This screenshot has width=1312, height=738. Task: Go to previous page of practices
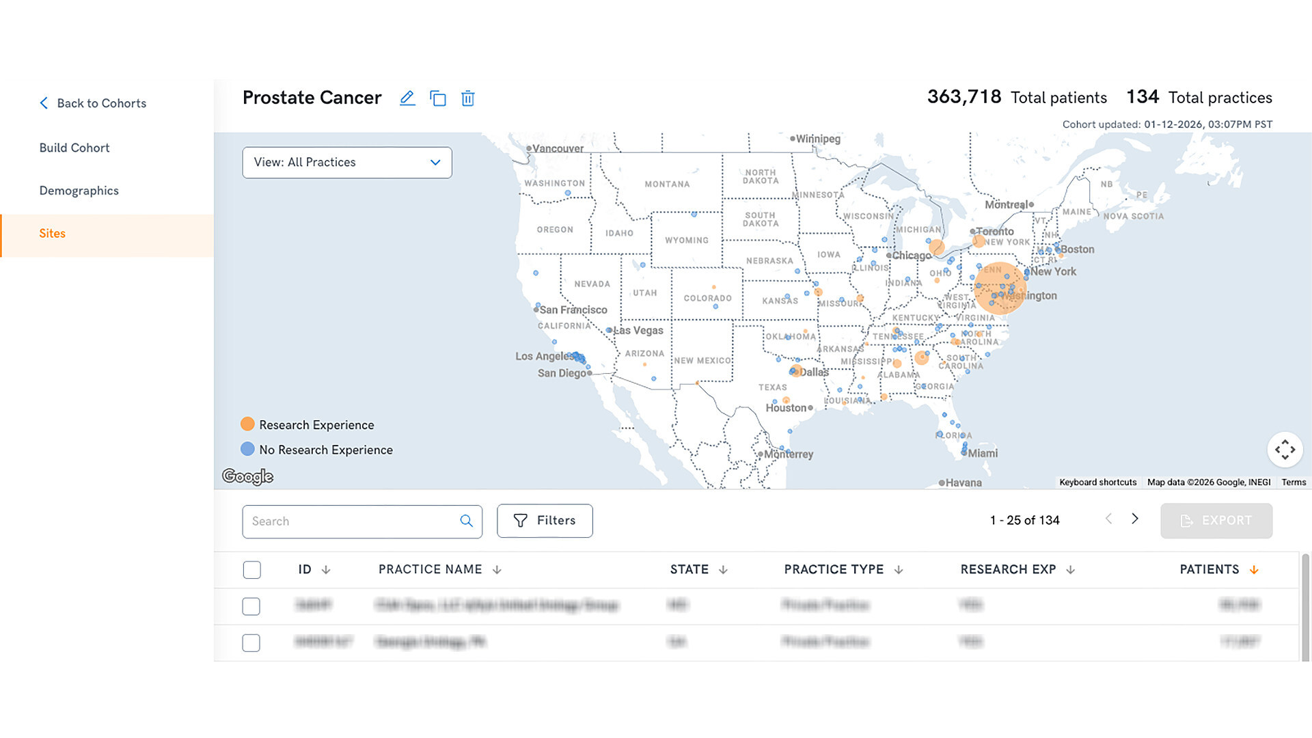click(1108, 519)
